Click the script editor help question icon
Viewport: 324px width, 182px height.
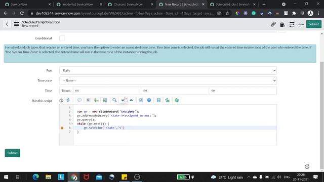[61, 101]
